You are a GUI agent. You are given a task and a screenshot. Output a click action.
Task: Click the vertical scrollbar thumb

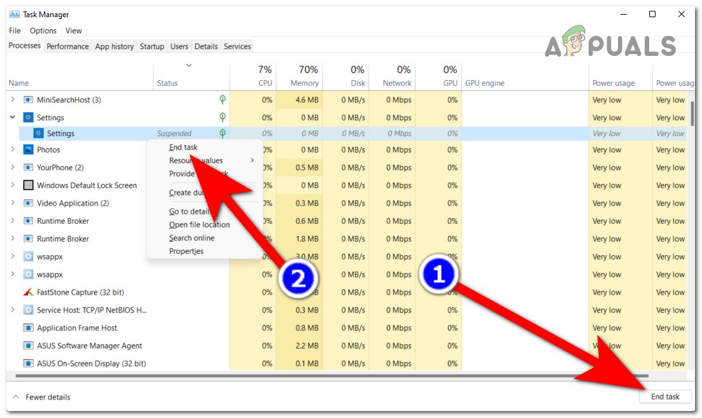(x=692, y=114)
